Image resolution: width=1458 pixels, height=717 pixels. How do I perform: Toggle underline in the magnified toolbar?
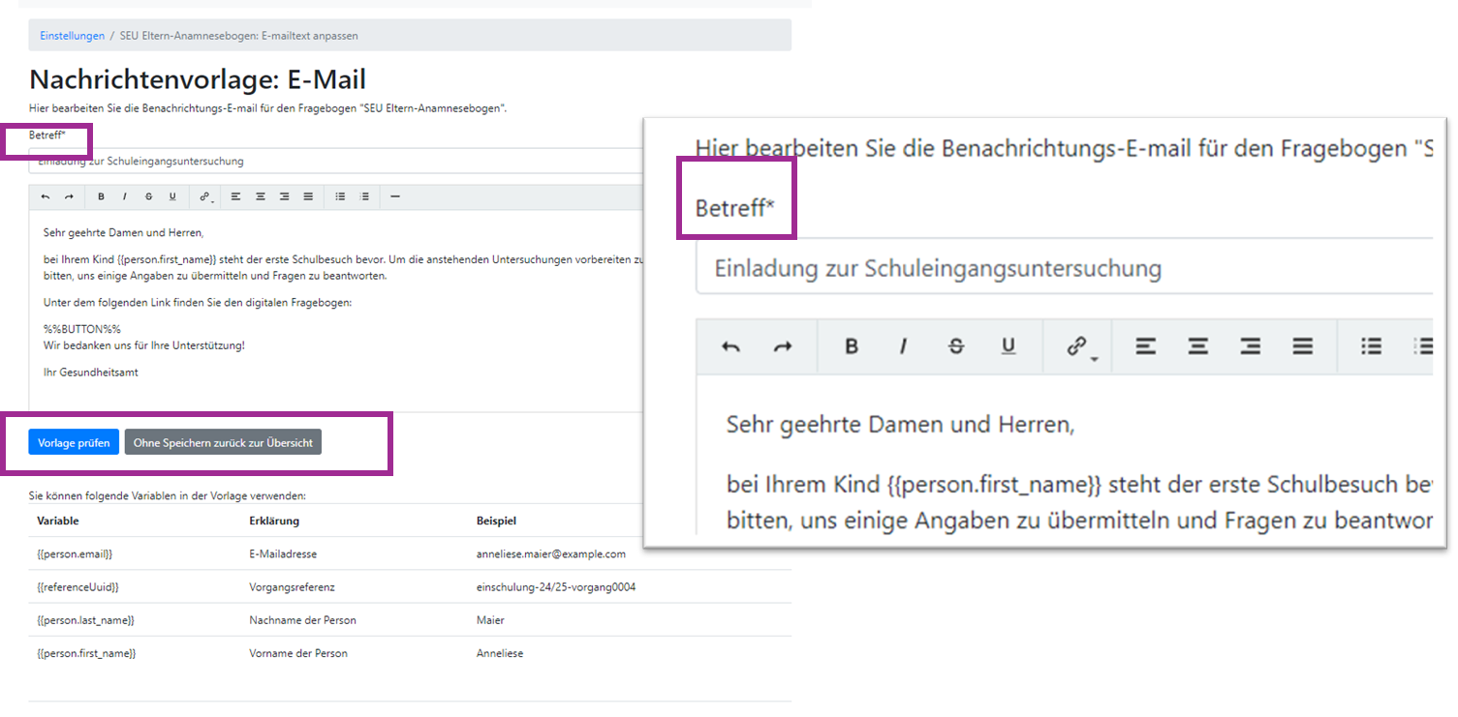point(1008,346)
